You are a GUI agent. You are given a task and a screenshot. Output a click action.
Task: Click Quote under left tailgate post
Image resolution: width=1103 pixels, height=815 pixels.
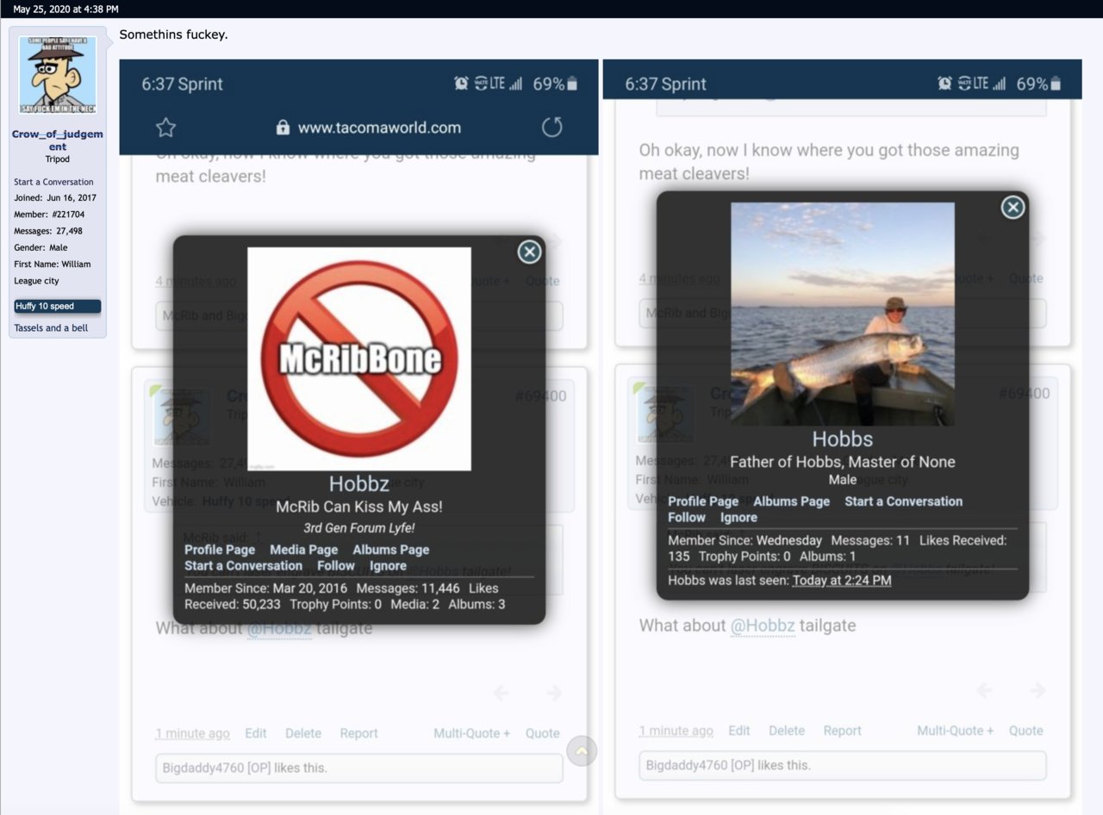tap(543, 733)
